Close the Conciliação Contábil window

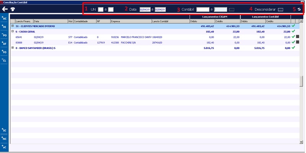point(303,2)
